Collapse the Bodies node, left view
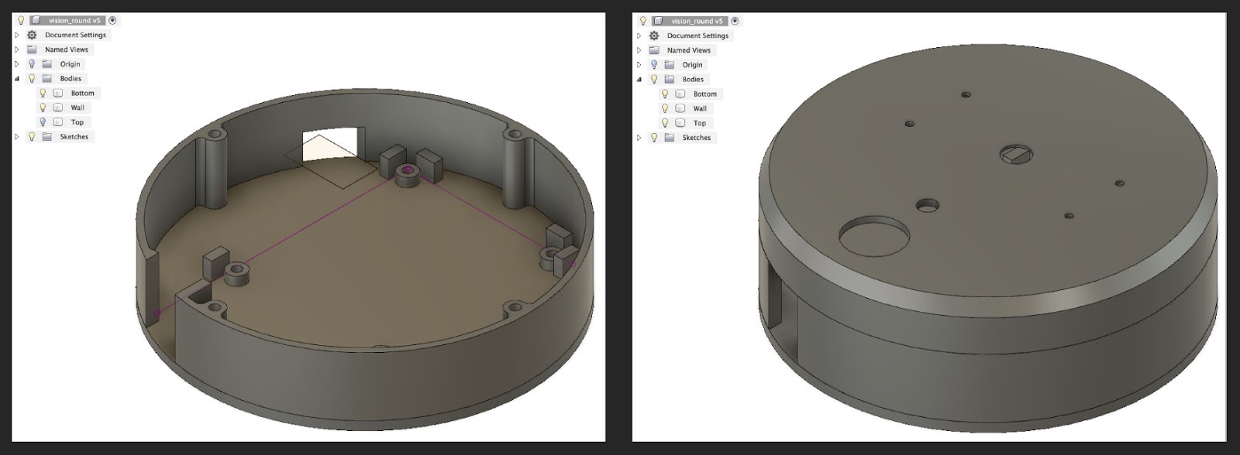This screenshot has height=455, width=1240. (17, 78)
